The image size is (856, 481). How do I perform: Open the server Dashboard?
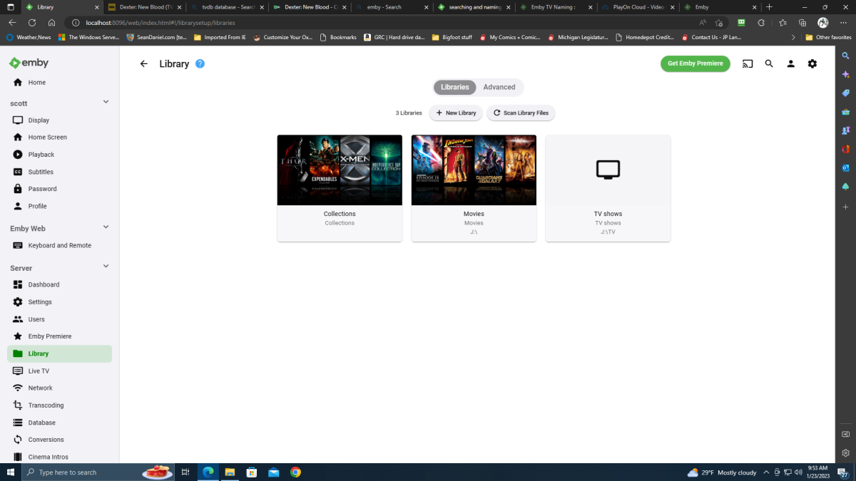(60, 284)
